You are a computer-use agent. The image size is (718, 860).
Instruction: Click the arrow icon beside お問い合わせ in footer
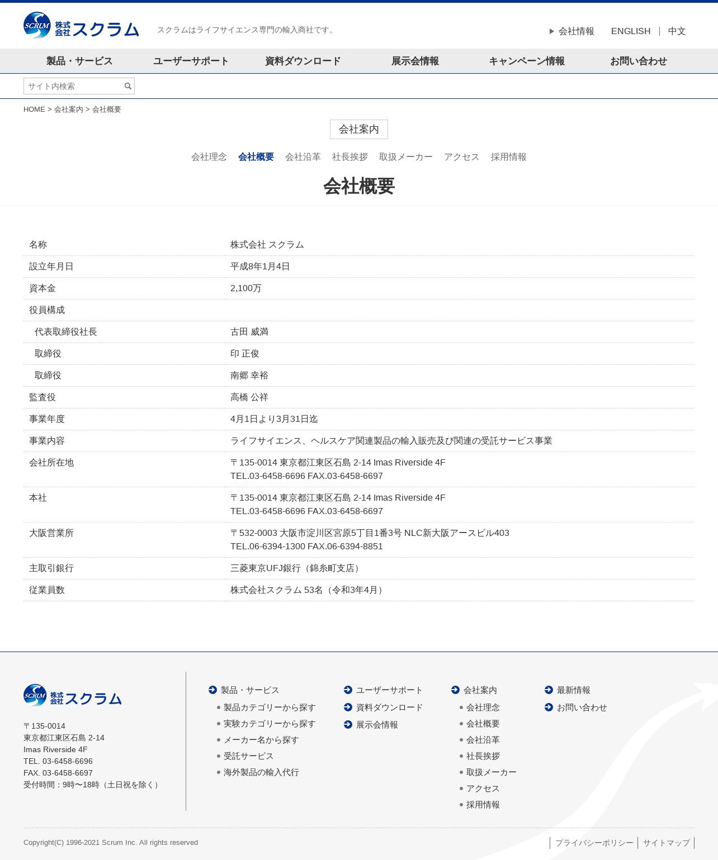tap(549, 707)
